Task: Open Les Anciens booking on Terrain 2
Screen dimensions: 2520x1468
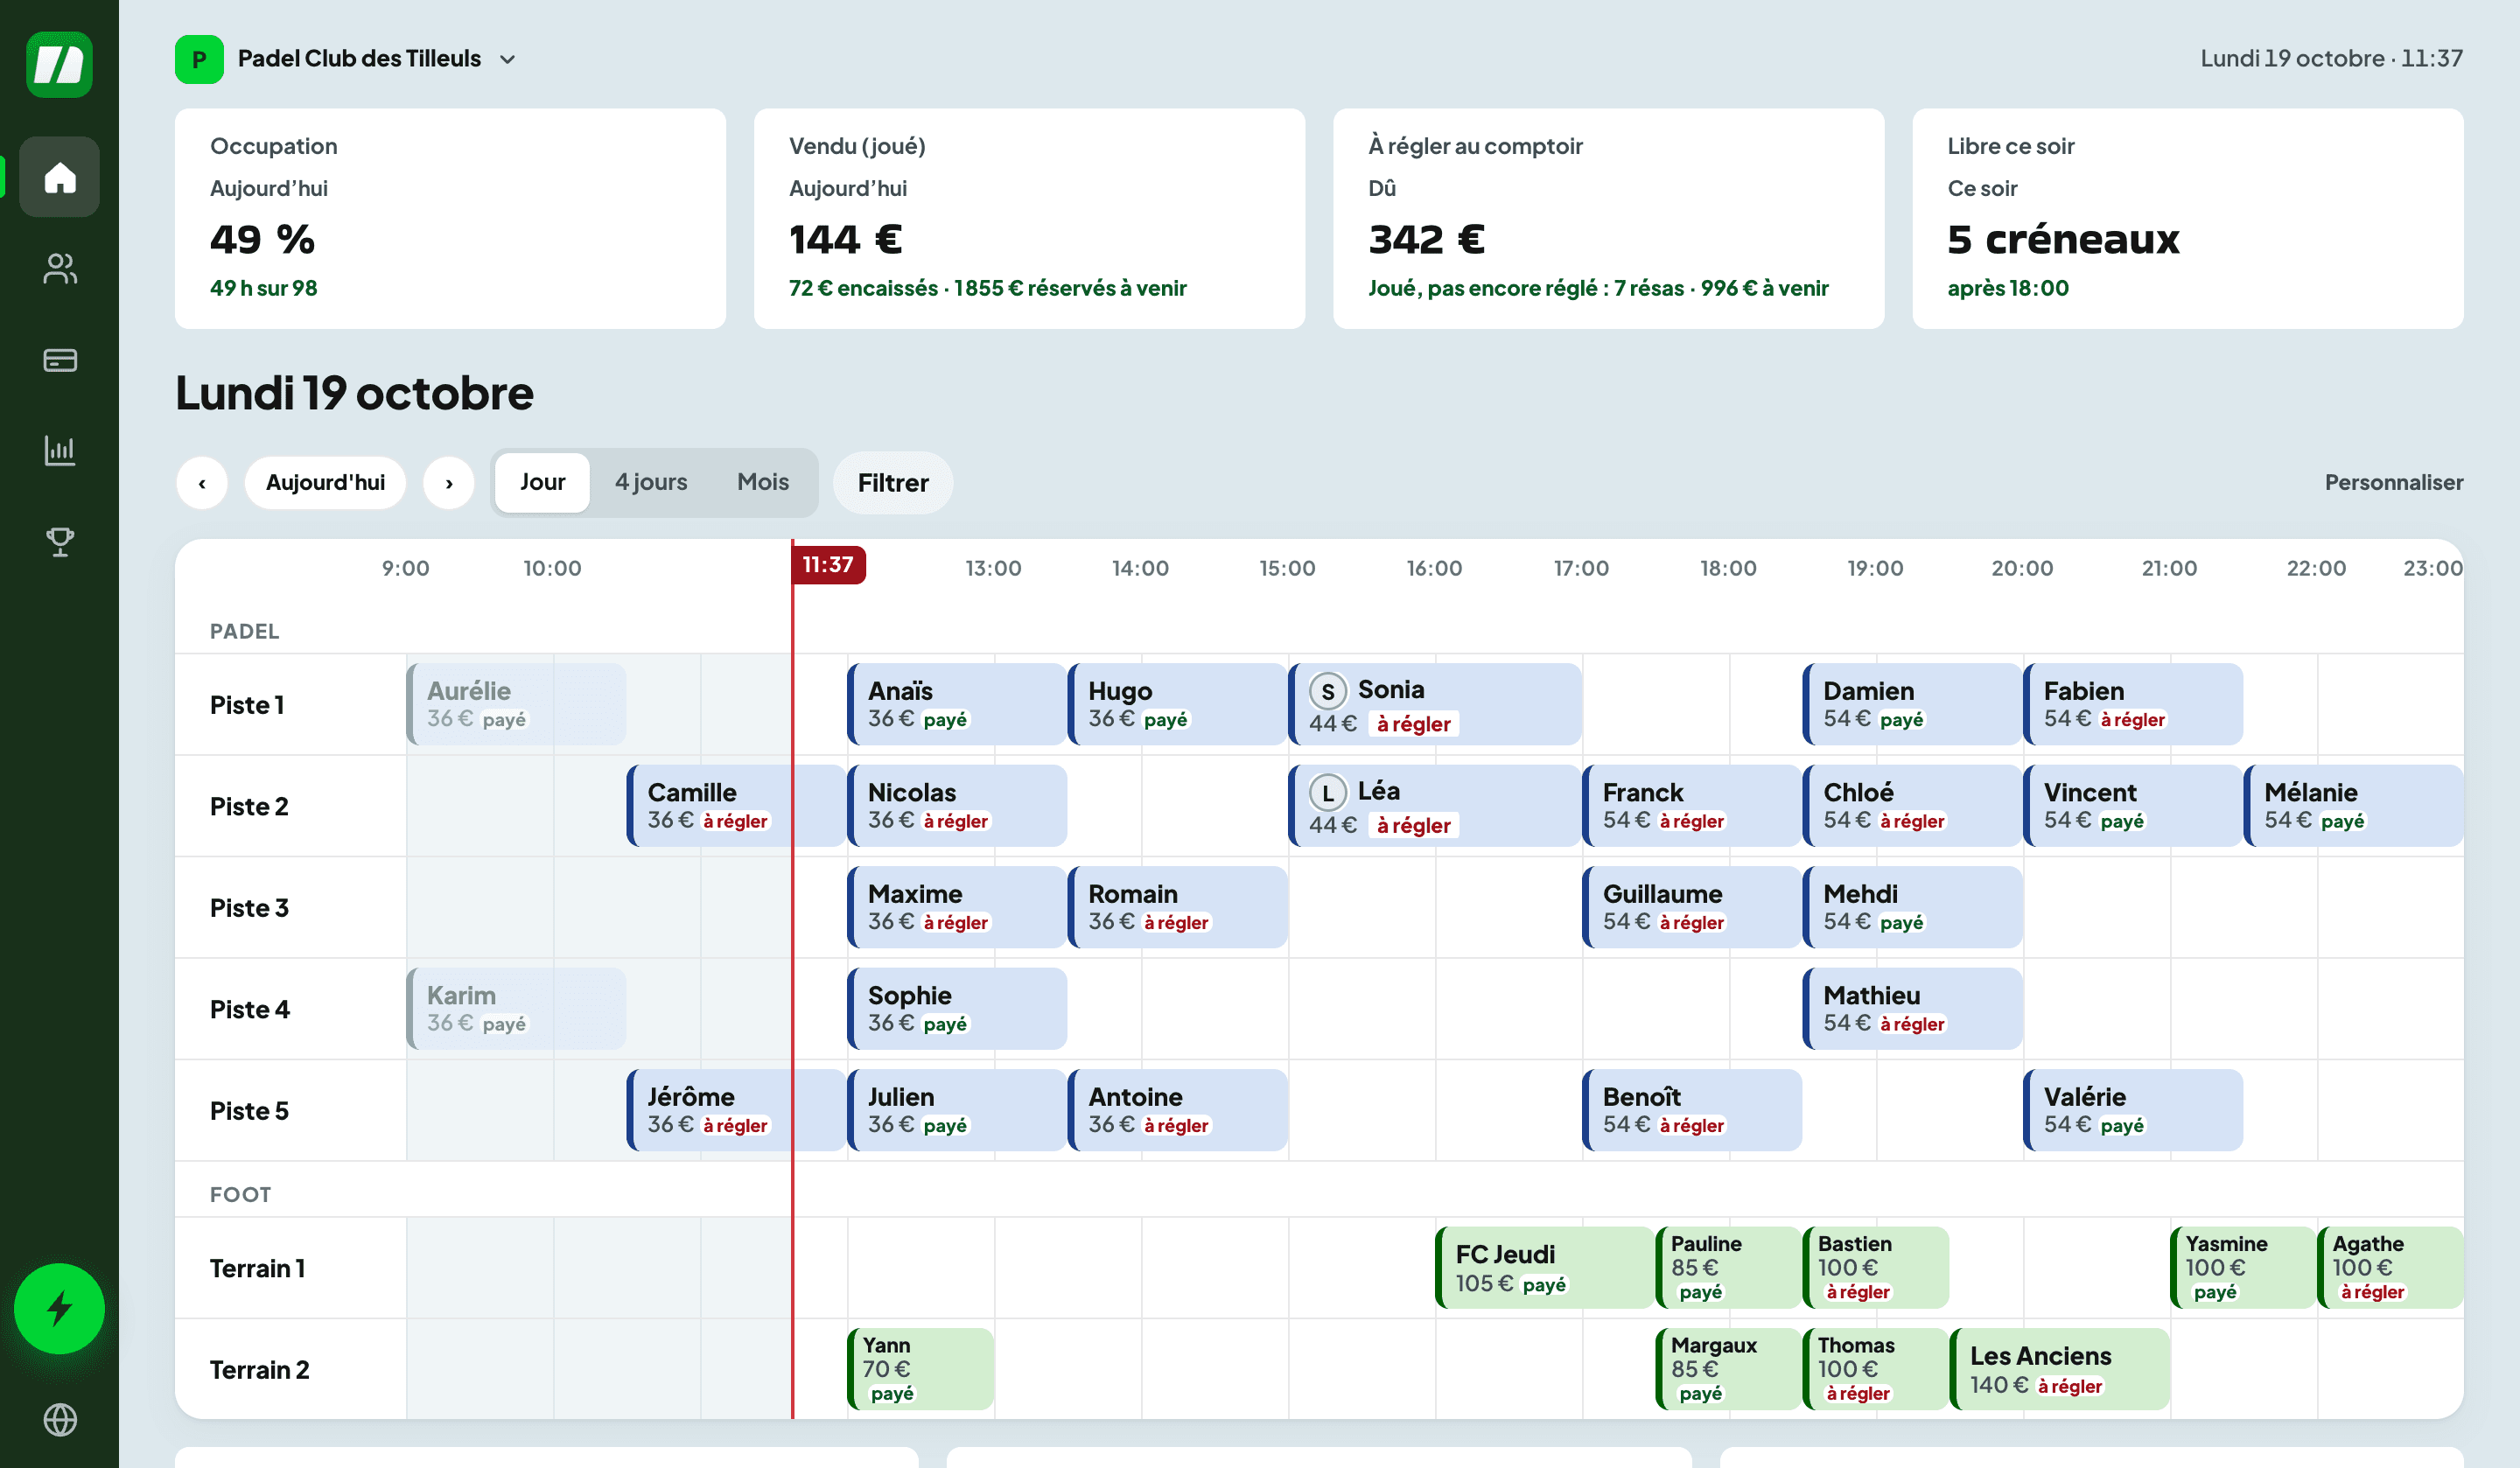Action: click(x=2060, y=1370)
